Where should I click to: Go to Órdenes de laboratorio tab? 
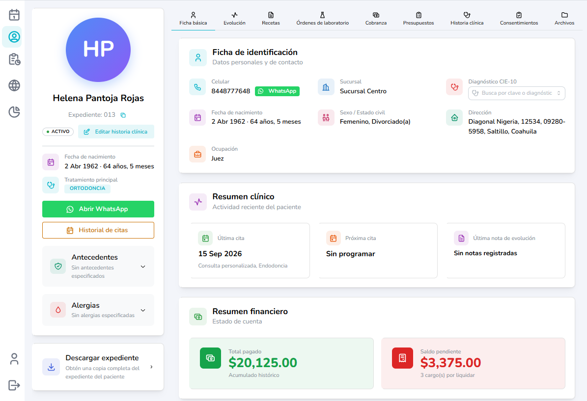pyautogui.click(x=323, y=19)
